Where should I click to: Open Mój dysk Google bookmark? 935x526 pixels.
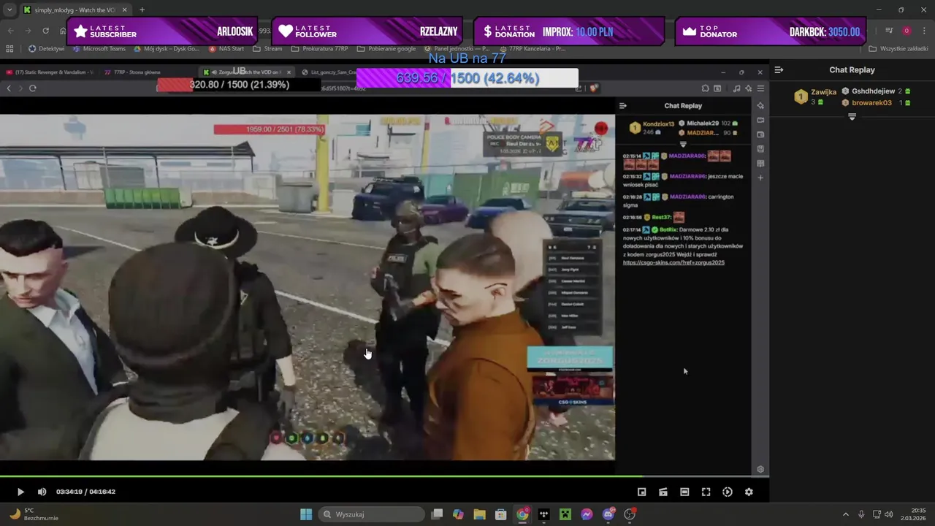167,49
